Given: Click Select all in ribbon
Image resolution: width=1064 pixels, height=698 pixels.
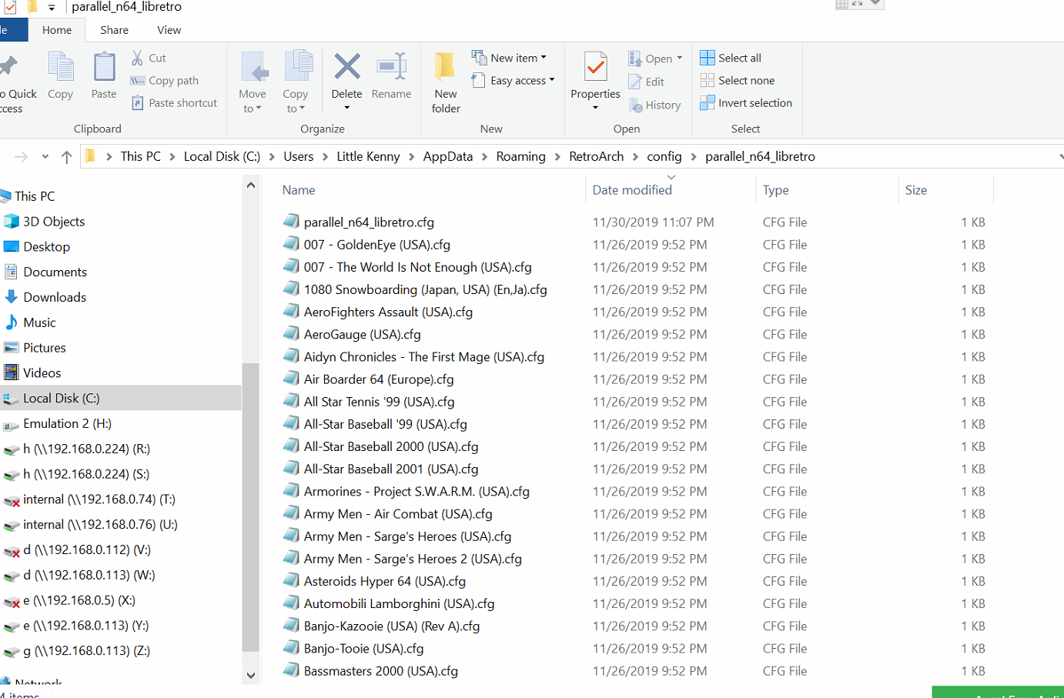Looking at the screenshot, I should coord(731,58).
